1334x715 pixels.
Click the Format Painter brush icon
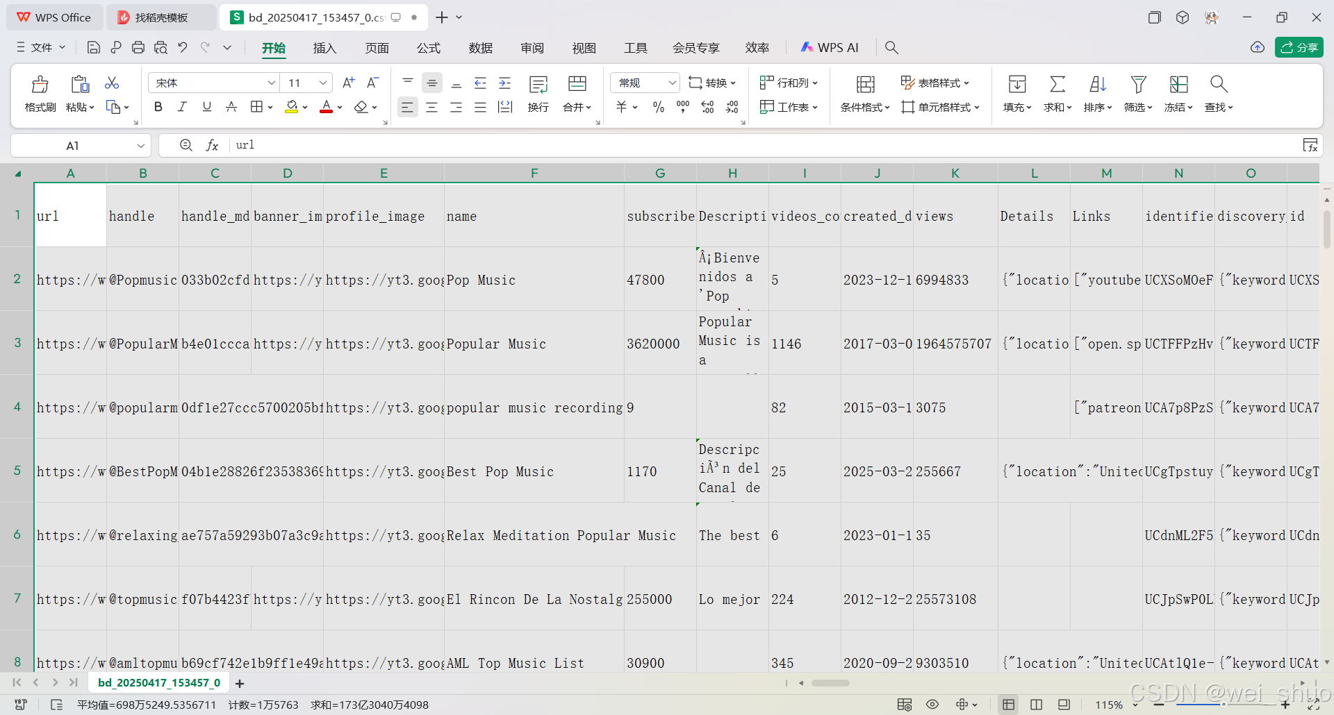[x=40, y=85]
